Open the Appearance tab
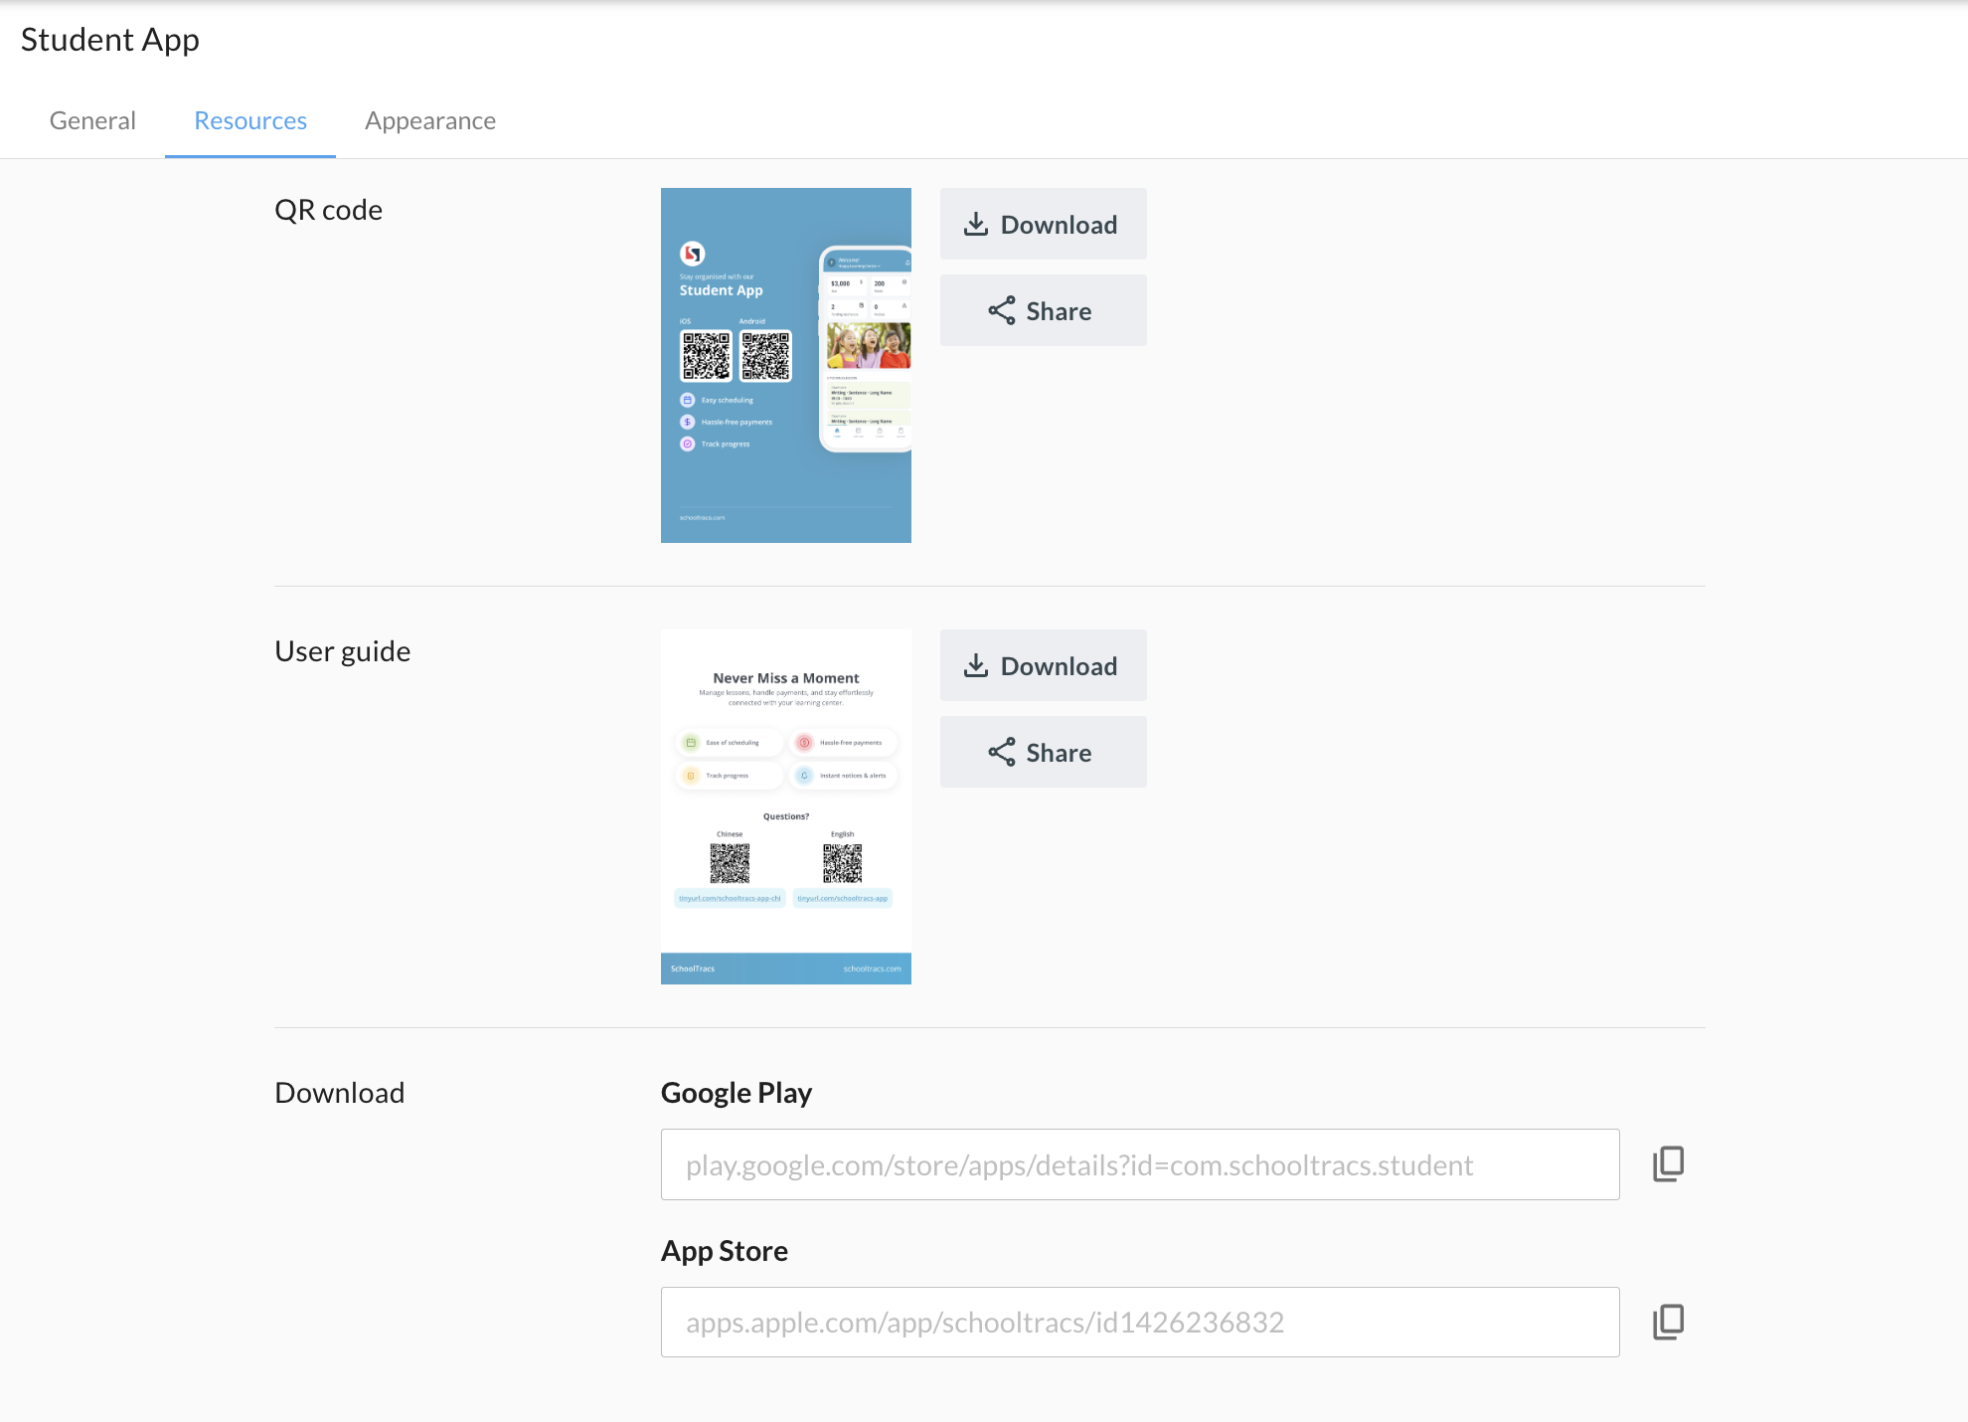Screen dimensions: 1968x1422 coord(430,120)
